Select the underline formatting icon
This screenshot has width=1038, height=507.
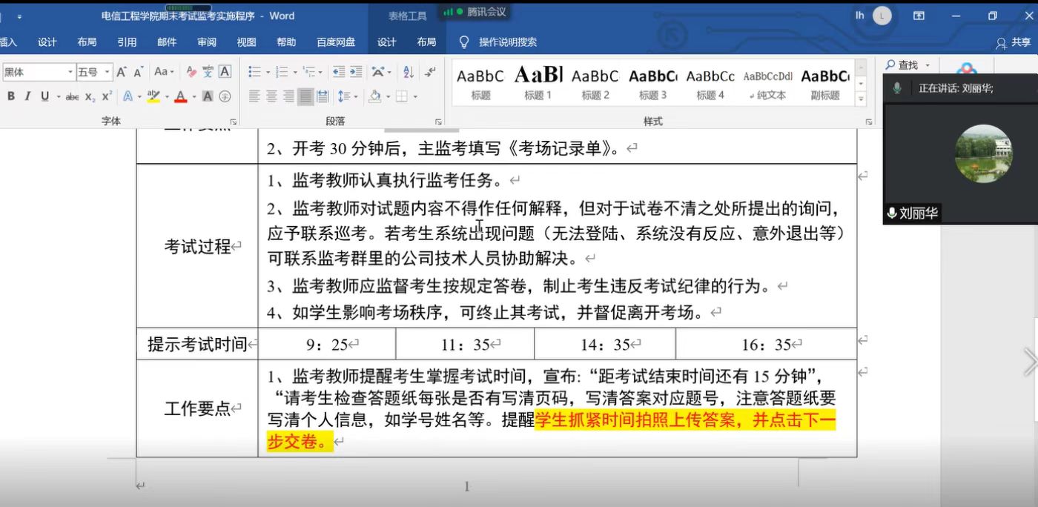tap(44, 95)
